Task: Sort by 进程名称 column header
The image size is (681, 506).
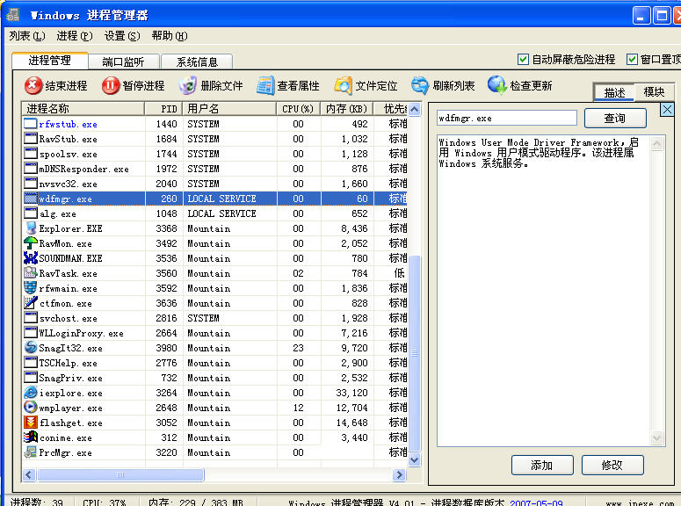Action: [83, 109]
